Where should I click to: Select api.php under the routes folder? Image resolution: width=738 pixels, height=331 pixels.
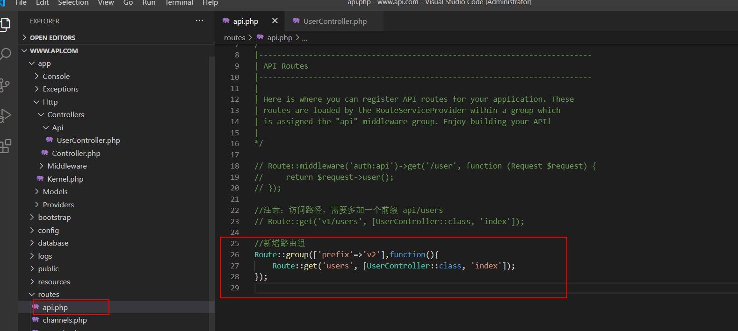tap(55, 307)
